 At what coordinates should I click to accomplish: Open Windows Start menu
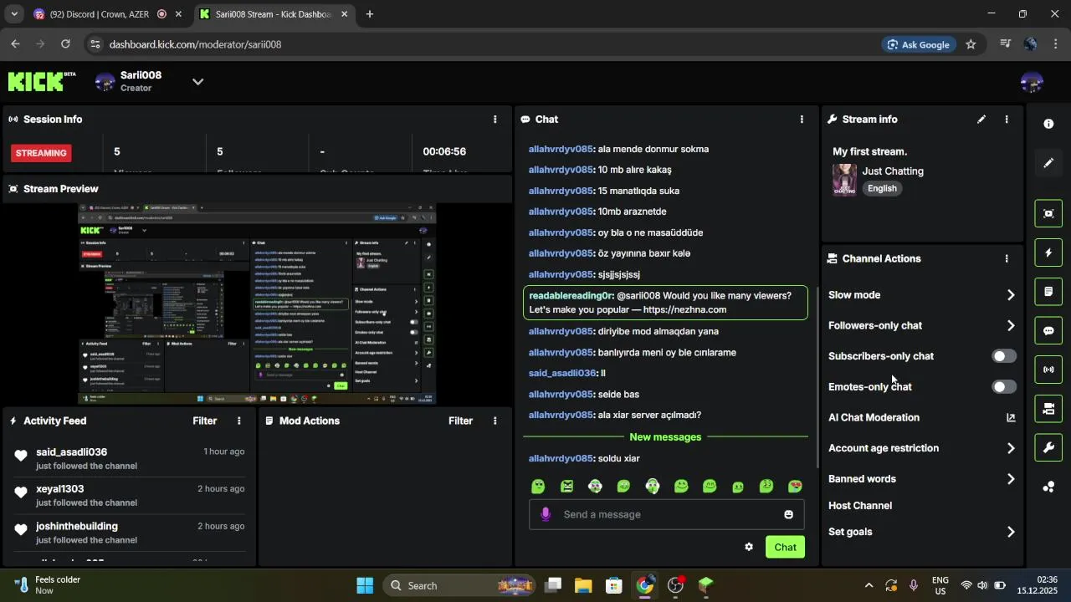tap(365, 585)
